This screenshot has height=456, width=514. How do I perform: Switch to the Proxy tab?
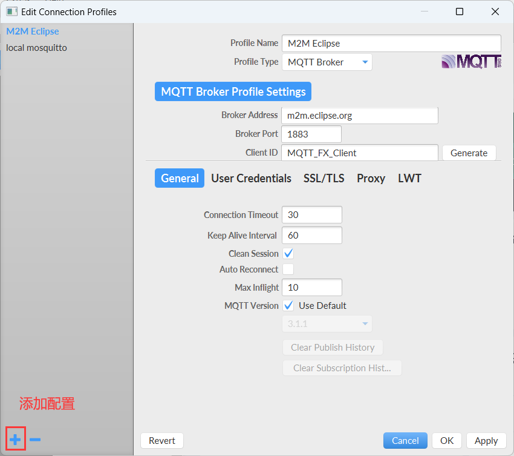tap(371, 178)
